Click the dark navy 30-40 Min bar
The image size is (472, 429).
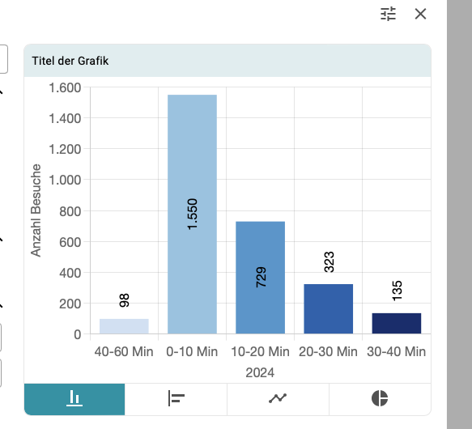397,323
